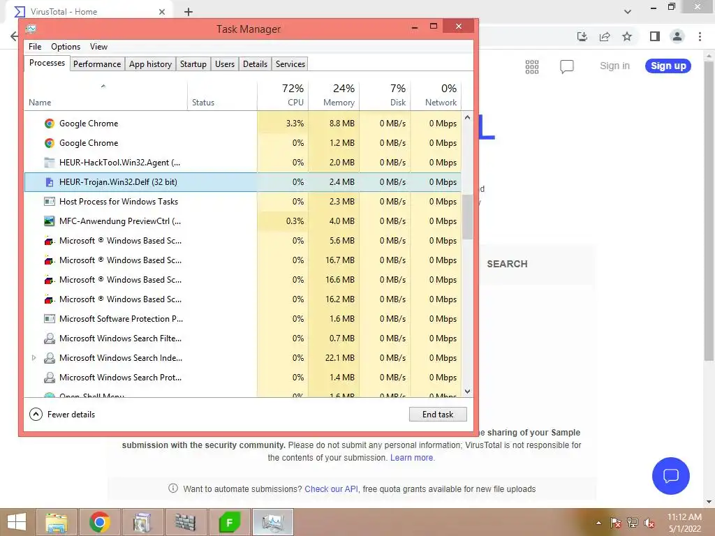Switch to the Services tab
715x536 pixels.
click(x=290, y=64)
